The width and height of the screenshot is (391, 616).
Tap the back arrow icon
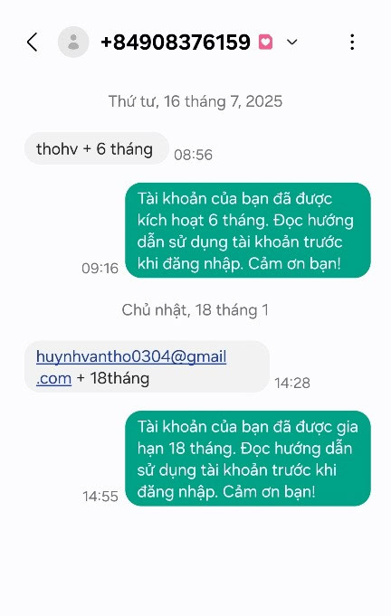click(33, 42)
